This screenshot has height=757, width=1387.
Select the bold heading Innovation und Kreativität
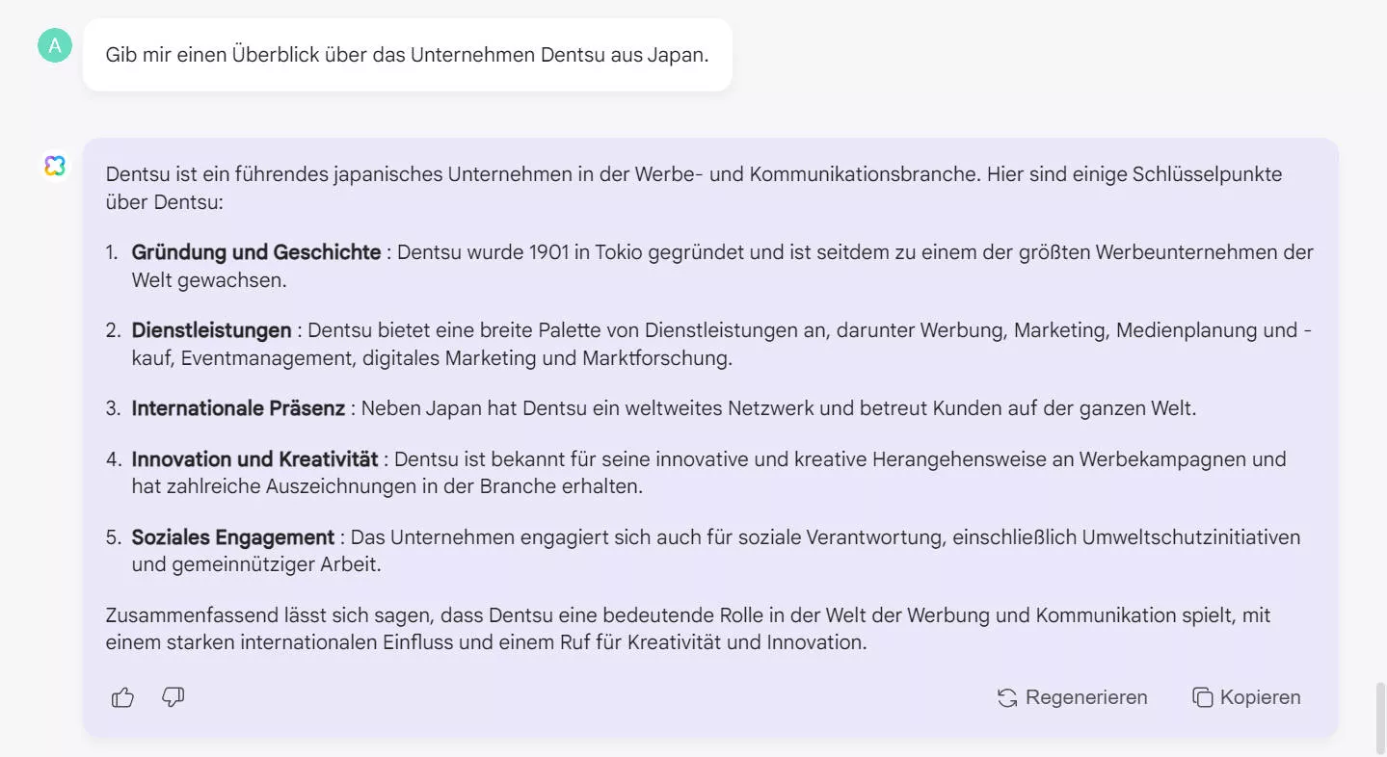(x=253, y=458)
